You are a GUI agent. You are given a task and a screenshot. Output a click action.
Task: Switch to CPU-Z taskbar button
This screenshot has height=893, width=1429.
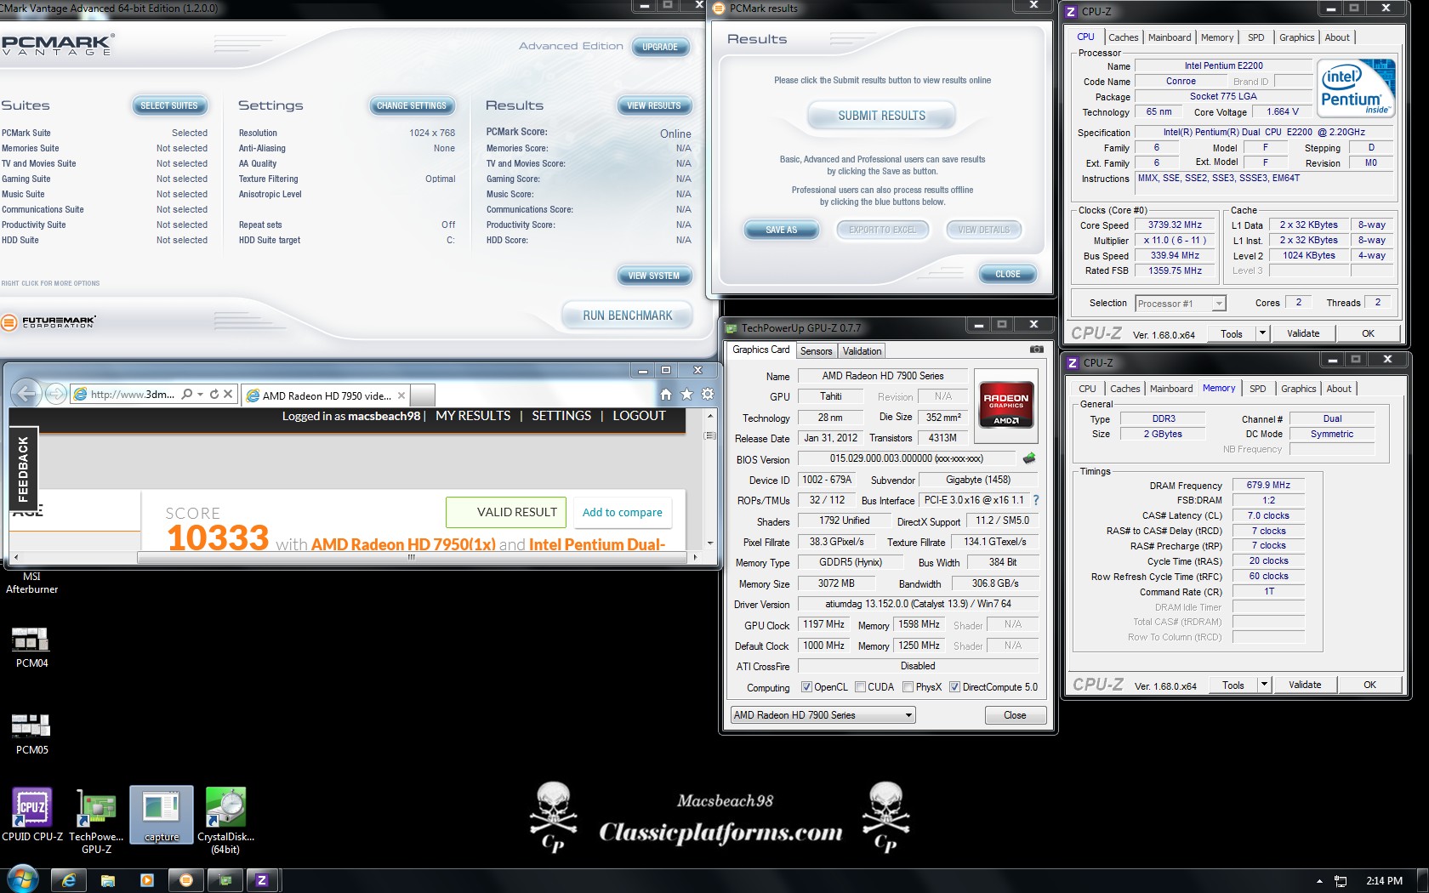[263, 881]
